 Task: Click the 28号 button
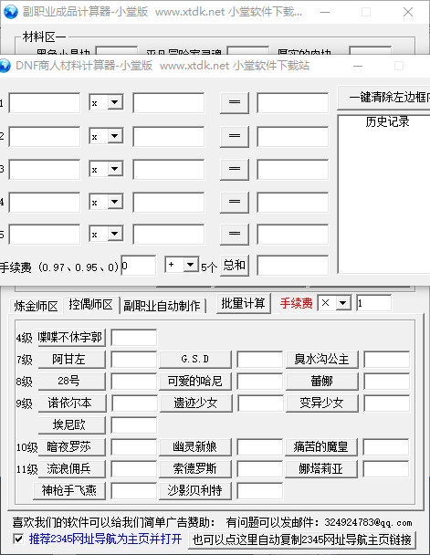point(71,382)
